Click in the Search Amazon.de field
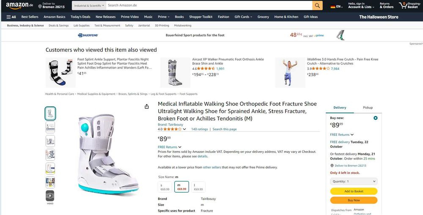 coord(207,6)
